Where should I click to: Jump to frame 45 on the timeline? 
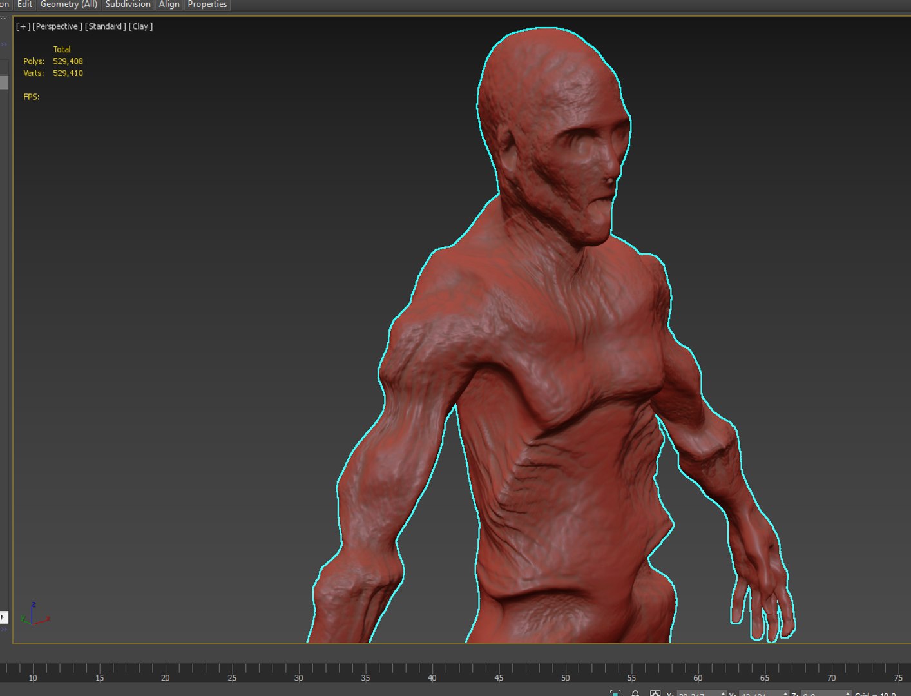[x=499, y=678]
